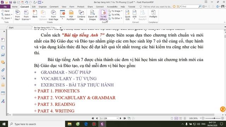226x127 pixels.
Task: Click the zoom out minus button
Action: click(203, 118)
